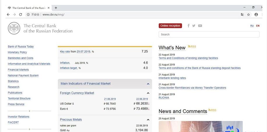Image resolution: width=267 pixels, height=132 pixels.
Task: Open the Facebook icon in header
Action: (x=189, y=26)
